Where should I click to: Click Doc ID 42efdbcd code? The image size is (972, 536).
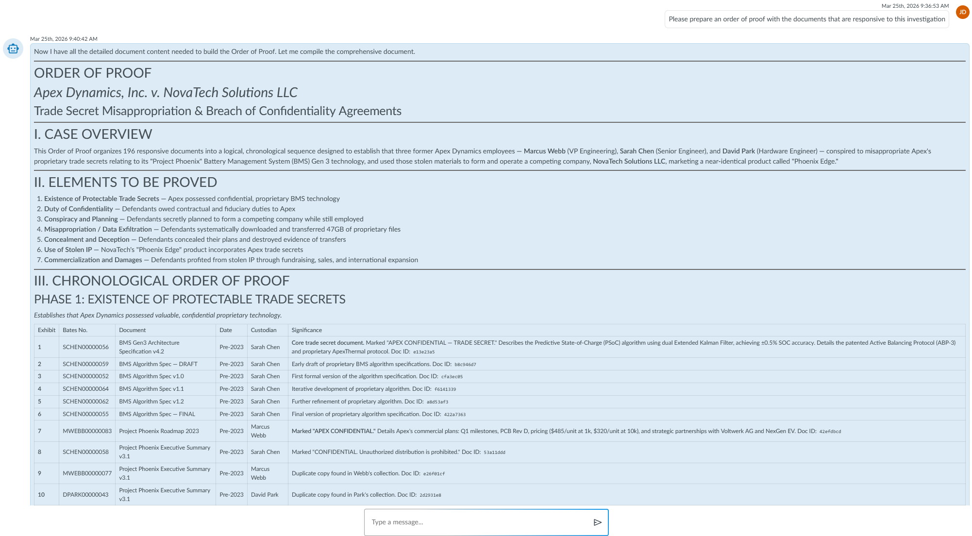click(x=830, y=432)
